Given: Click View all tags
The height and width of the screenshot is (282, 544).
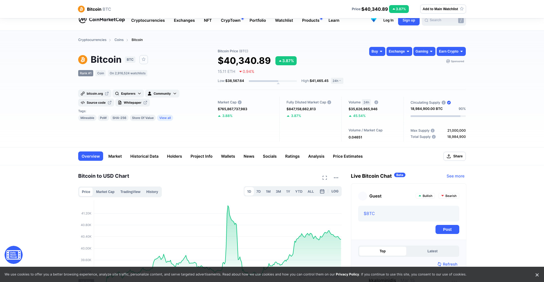Looking at the screenshot, I should tap(165, 118).
